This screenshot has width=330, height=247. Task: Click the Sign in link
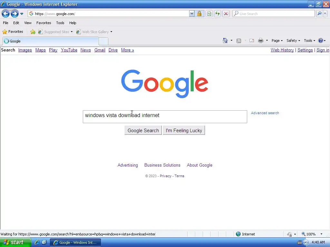323,50
